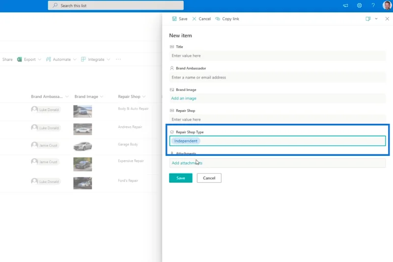Open the more options ellipsis in the toolbar
The width and height of the screenshot is (393, 262).
(118, 59)
